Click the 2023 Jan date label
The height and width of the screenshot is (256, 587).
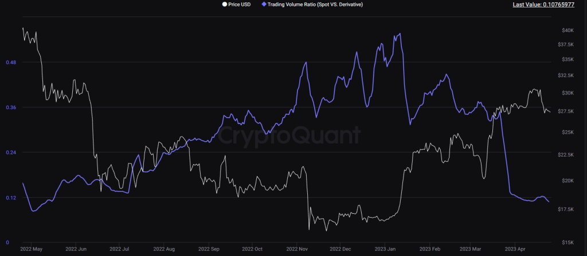pyautogui.click(x=385, y=249)
